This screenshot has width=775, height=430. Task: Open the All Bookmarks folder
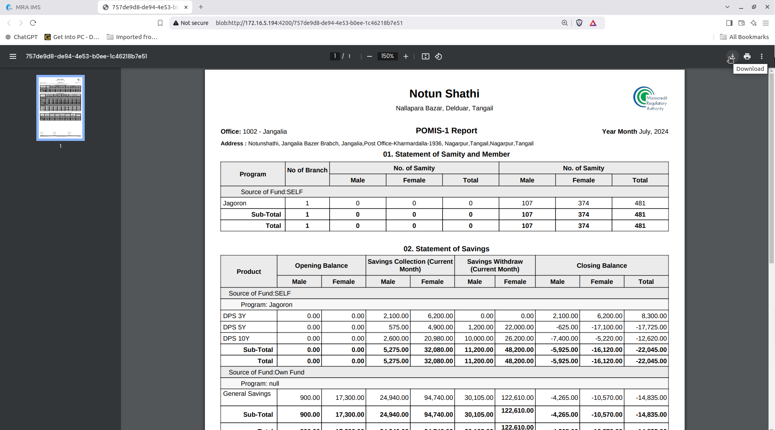[x=744, y=37]
